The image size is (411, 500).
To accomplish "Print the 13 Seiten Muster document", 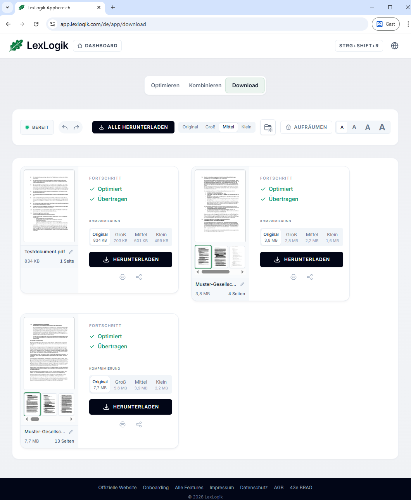I will click(123, 424).
